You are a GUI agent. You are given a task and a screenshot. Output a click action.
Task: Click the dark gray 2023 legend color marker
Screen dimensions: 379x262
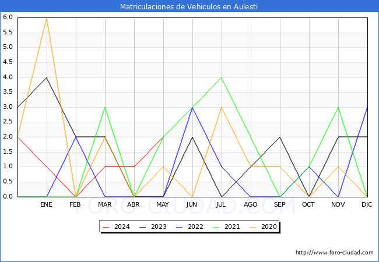tap(143, 227)
